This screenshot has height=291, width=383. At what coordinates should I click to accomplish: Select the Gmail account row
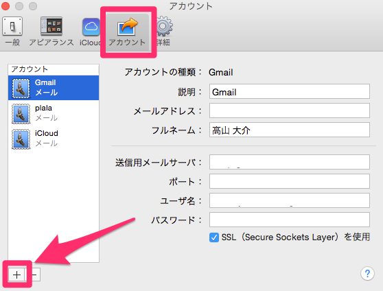[x=54, y=88]
